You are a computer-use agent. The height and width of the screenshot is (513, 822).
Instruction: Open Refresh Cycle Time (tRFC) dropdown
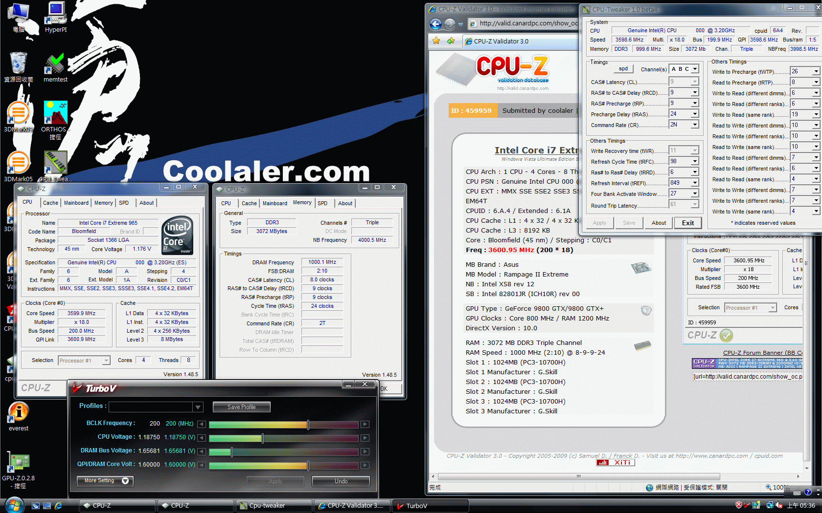695,161
